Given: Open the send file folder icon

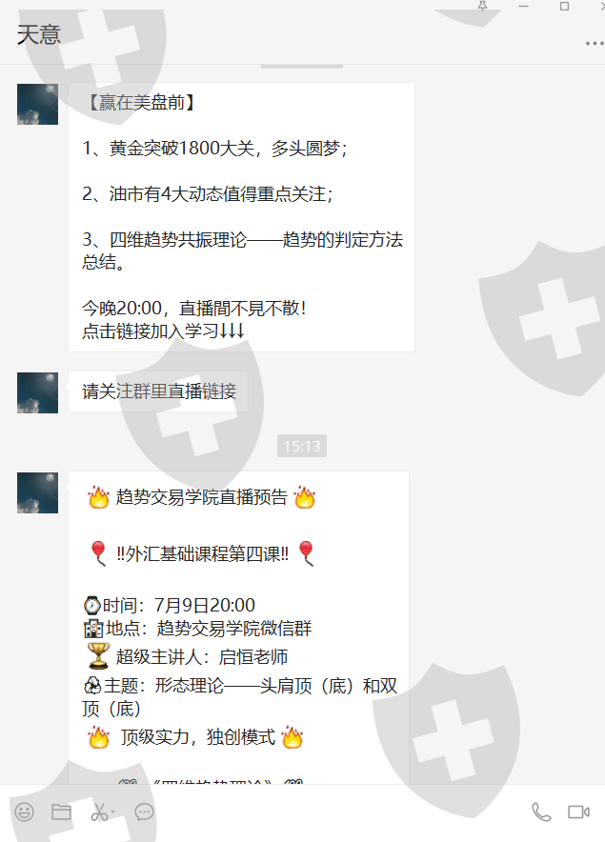Looking at the screenshot, I should [61, 812].
